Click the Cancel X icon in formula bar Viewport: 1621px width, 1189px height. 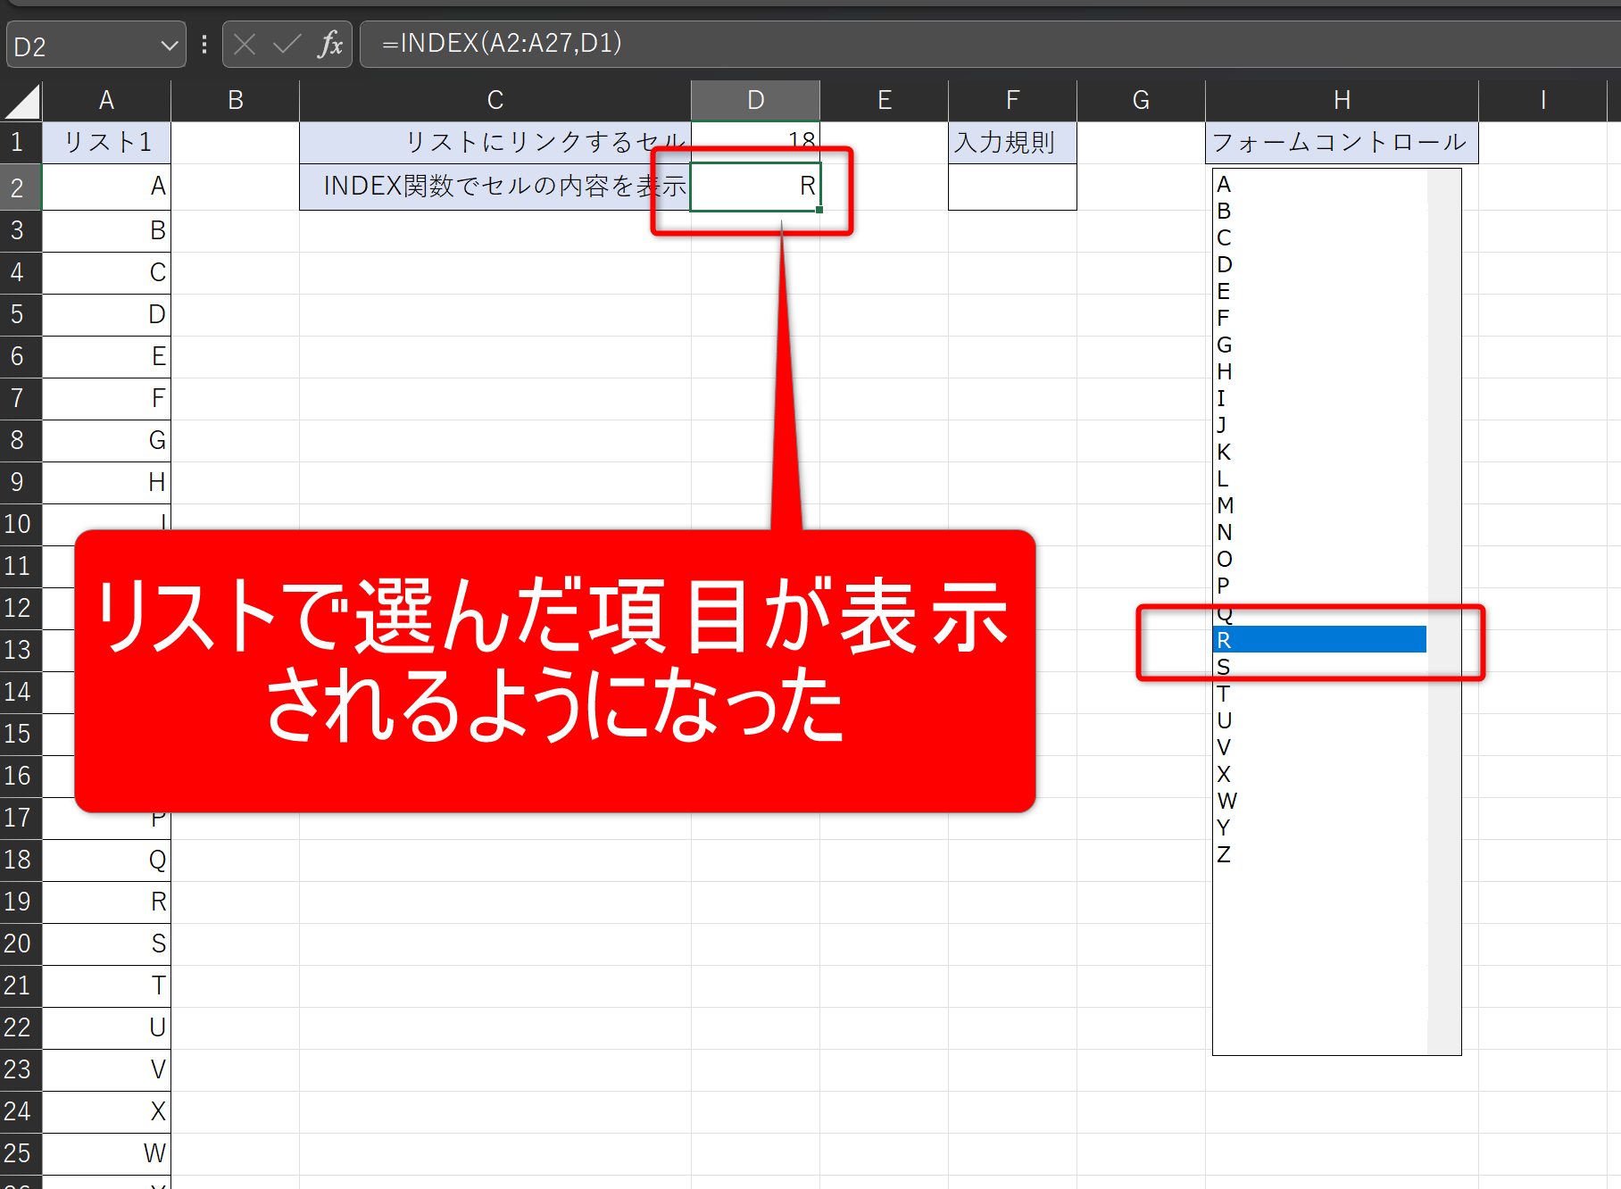(245, 45)
